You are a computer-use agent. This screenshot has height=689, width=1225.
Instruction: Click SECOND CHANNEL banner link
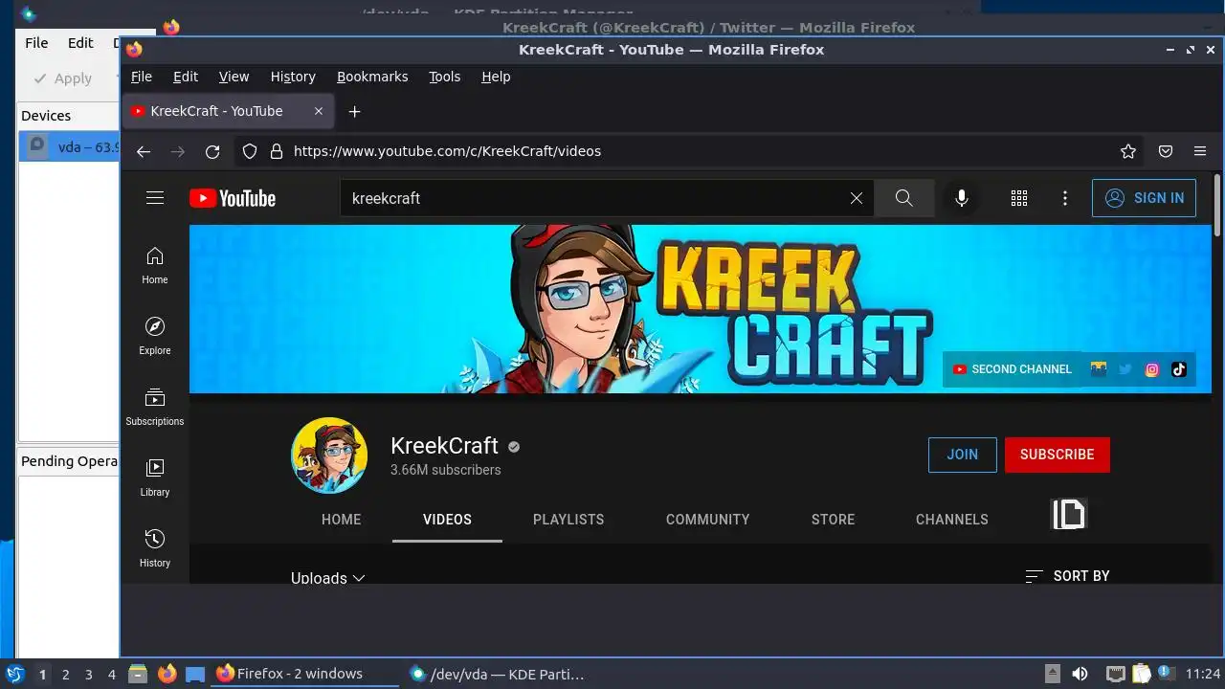1013,369
